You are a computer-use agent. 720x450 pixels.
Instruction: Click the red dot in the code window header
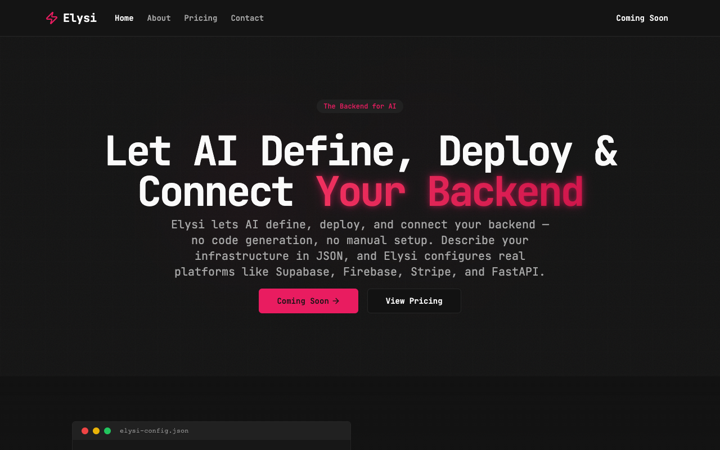[x=84, y=430]
